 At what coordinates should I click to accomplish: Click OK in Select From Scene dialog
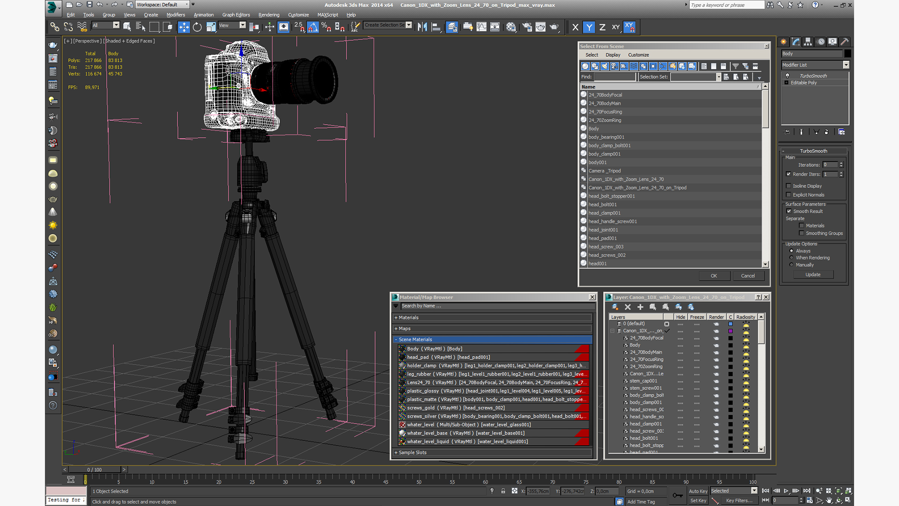714,276
